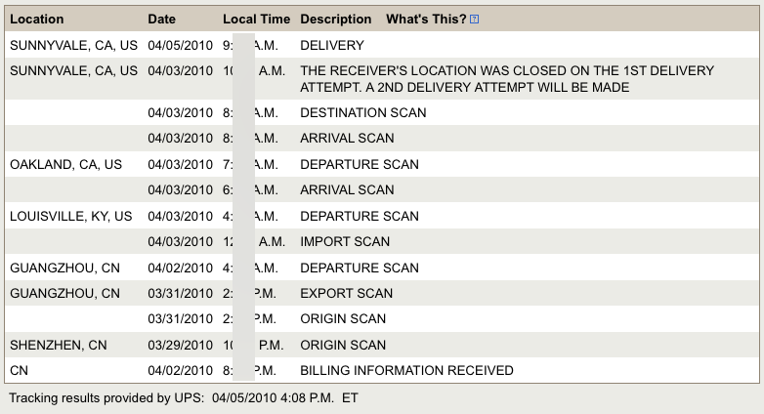This screenshot has height=414, width=764.
Task: Click the receiver's location was closed message
Action: click(x=507, y=79)
